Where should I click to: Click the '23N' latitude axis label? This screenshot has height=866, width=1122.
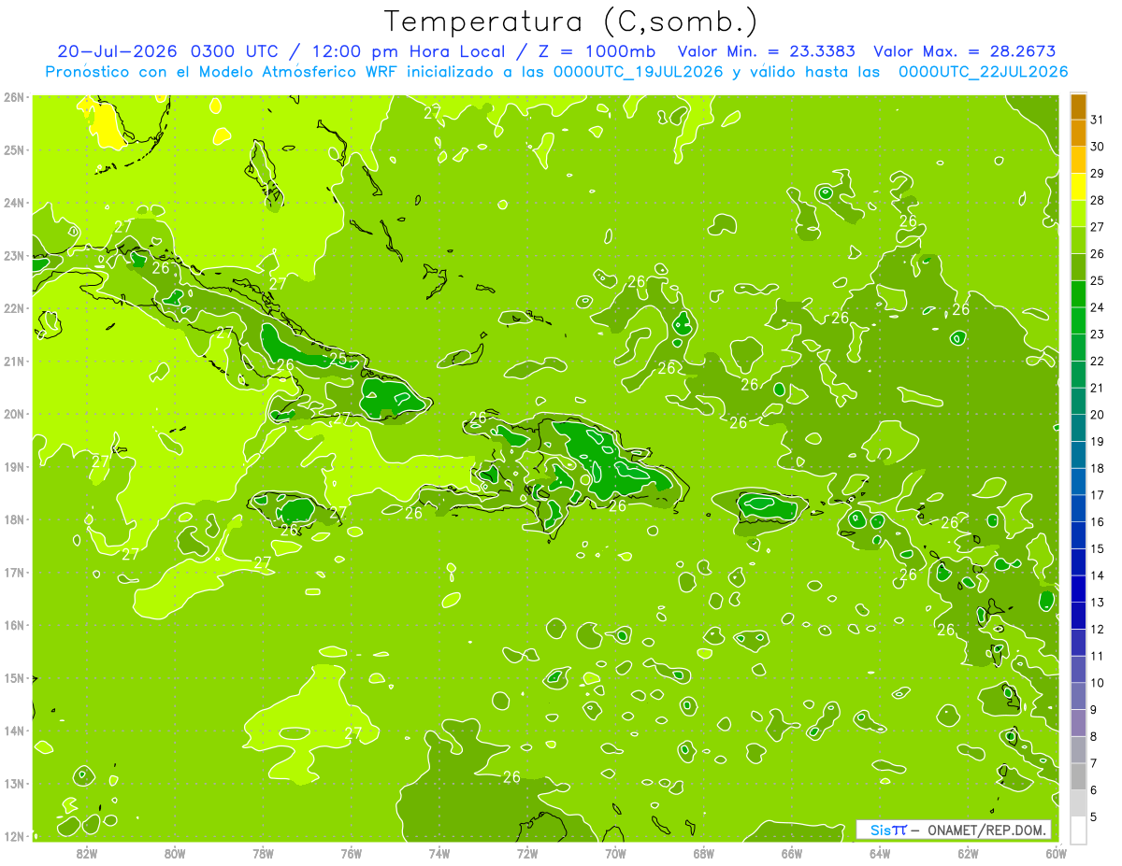click(14, 255)
